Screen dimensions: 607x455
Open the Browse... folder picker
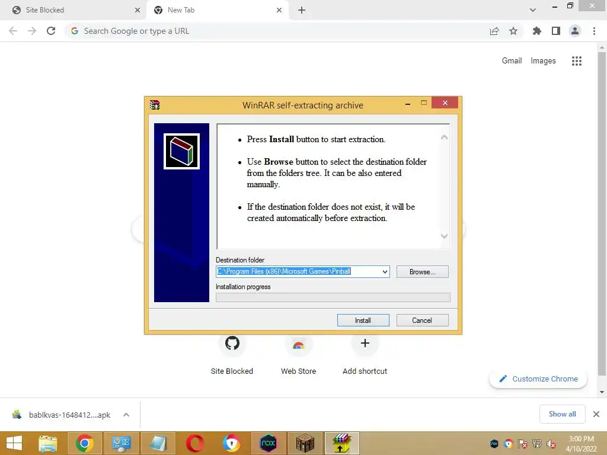422,271
